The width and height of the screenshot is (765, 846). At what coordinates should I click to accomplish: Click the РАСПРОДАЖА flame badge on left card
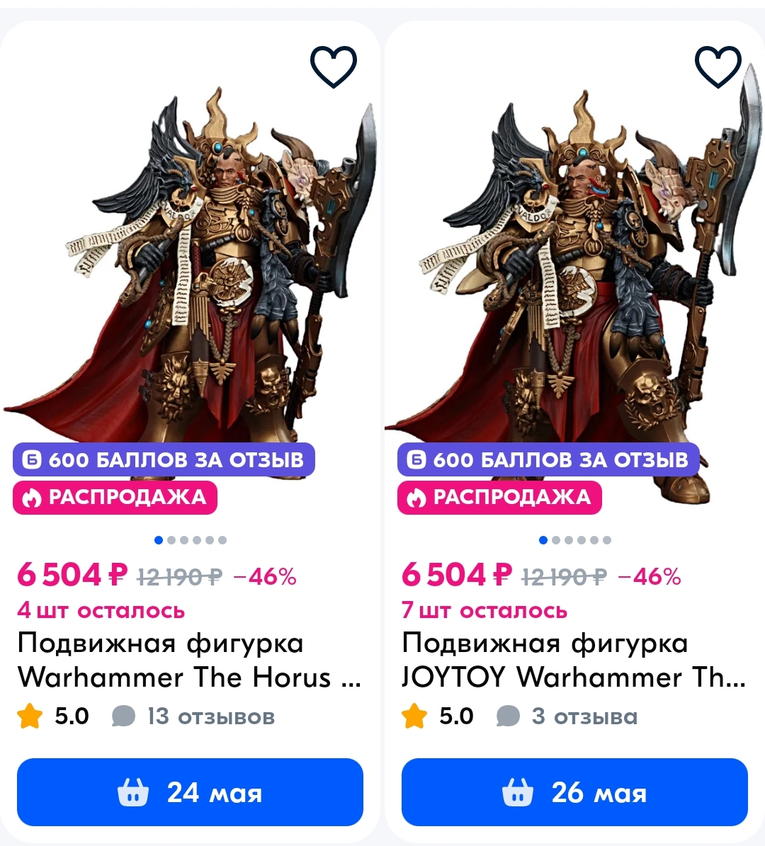click(x=115, y=498)
